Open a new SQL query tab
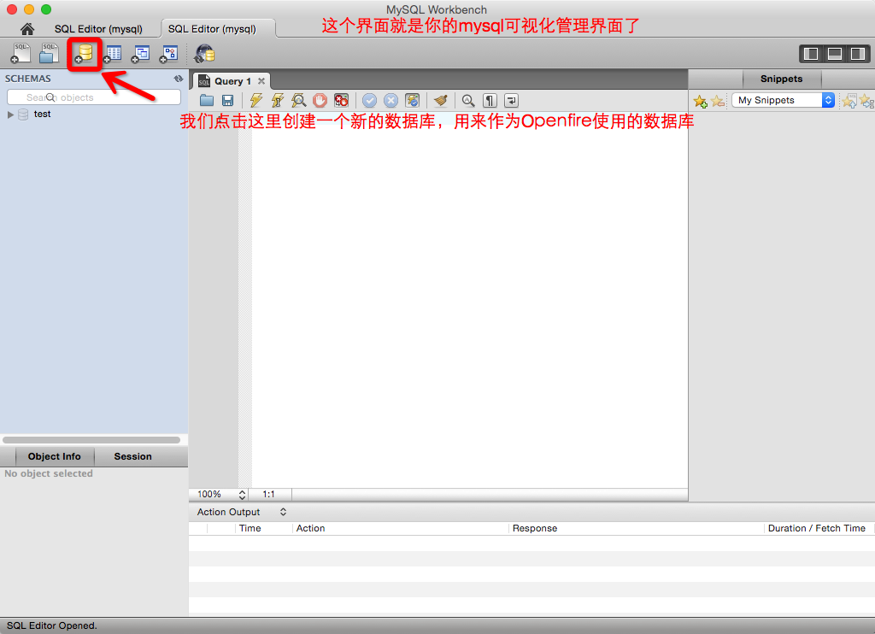The height and width of the screenshot is (634, 875). [21, 54]
